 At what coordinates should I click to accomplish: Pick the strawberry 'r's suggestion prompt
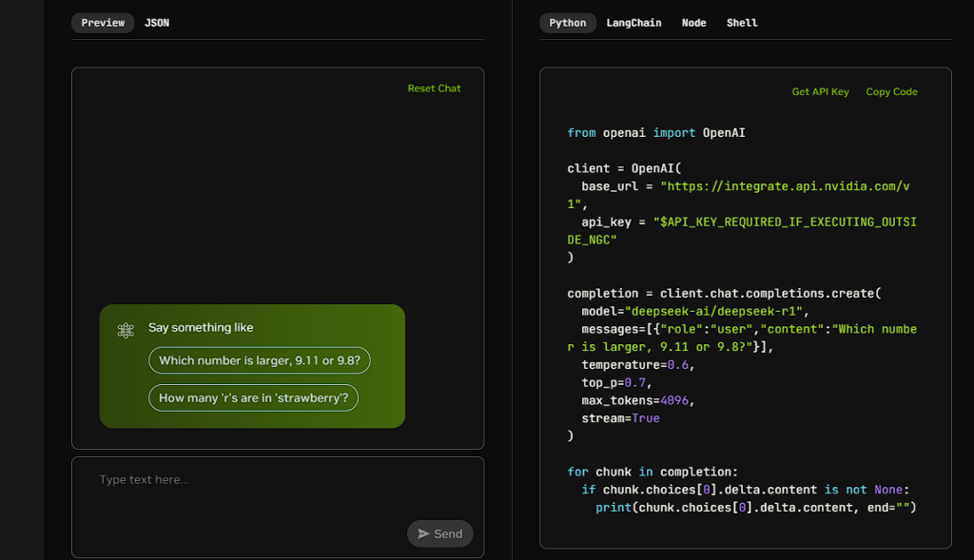tap(253, 398)
